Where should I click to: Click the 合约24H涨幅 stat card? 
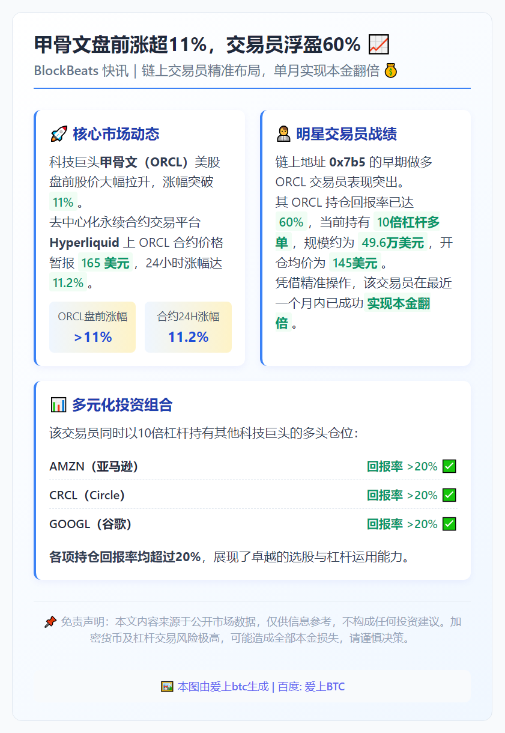pyautogui.click(x=188, y=327)
